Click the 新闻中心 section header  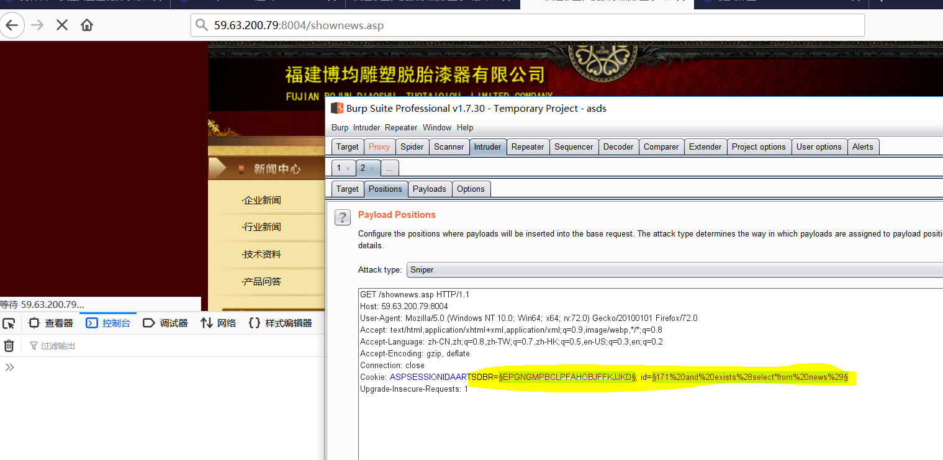coord(277,169)
